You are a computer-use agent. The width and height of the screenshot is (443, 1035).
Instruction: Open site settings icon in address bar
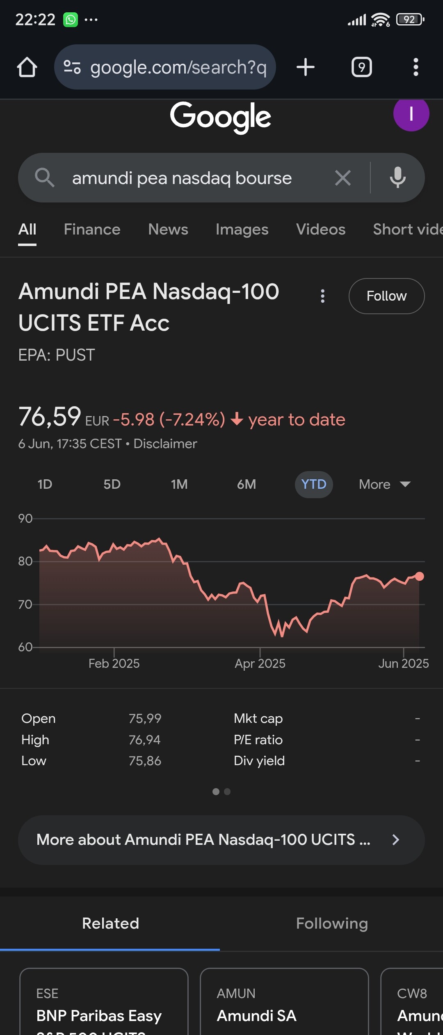tap(72, 67)
